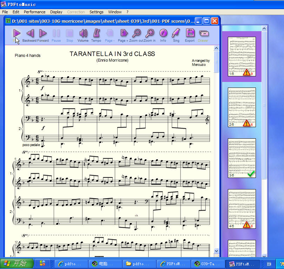
Task: Click the EN language indicator
Action: (x=269, y=264)
